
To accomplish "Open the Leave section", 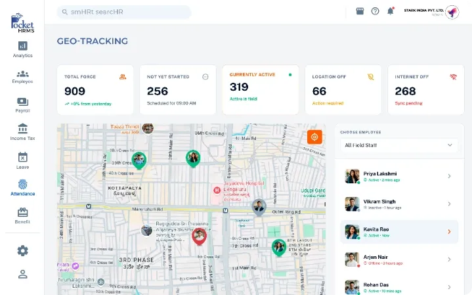I will 22,160.
